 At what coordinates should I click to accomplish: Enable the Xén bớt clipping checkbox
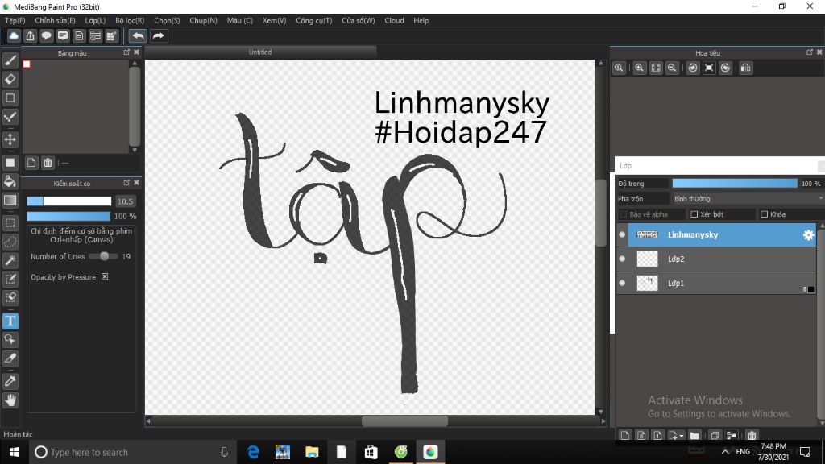point(694,214)
